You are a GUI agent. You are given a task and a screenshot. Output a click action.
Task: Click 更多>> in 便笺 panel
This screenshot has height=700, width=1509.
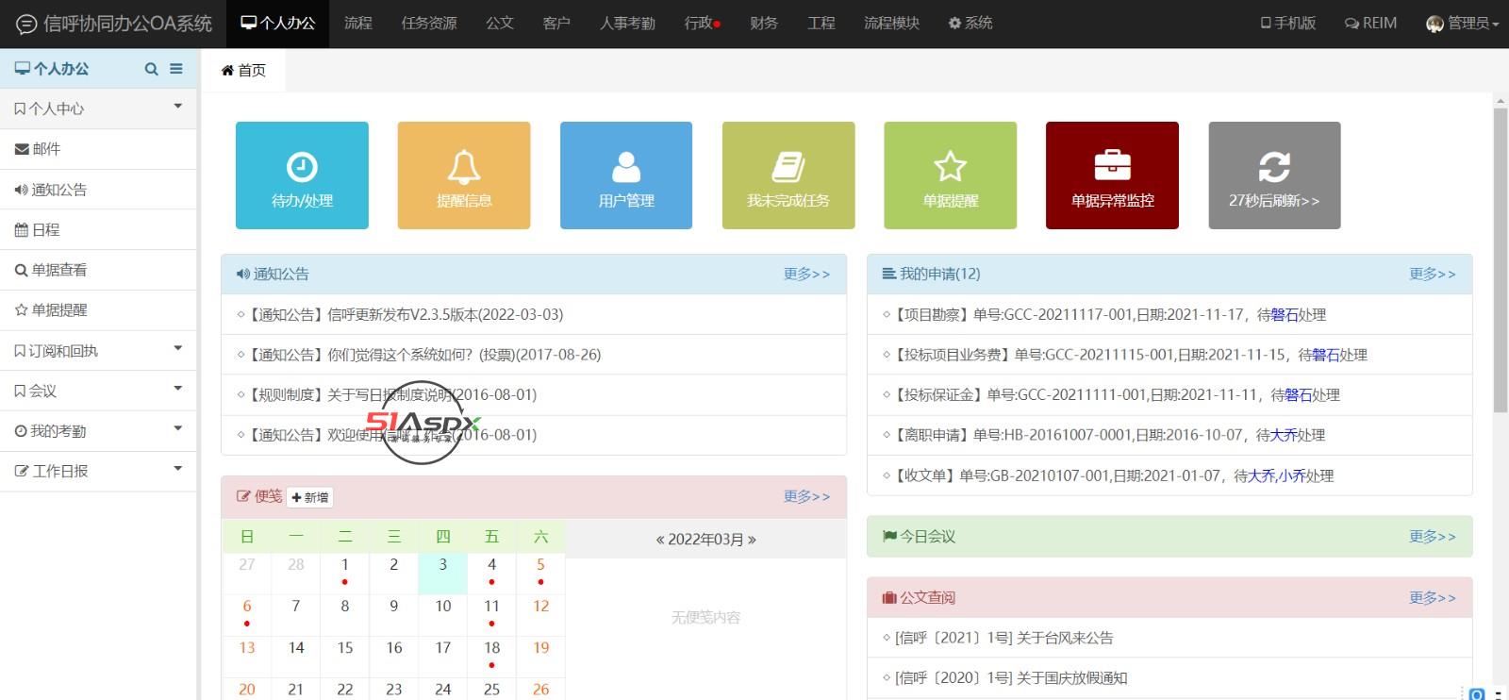pyautogui.click(x=806, y=496)
